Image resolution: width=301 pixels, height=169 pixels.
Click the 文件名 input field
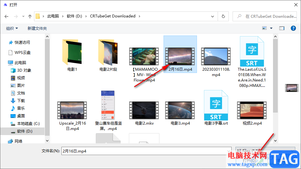(x=146, y=151)
